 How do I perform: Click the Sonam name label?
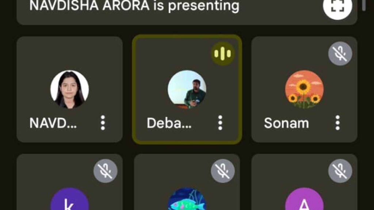[286, 123]
